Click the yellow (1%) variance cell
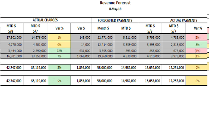 coord(197,56)
